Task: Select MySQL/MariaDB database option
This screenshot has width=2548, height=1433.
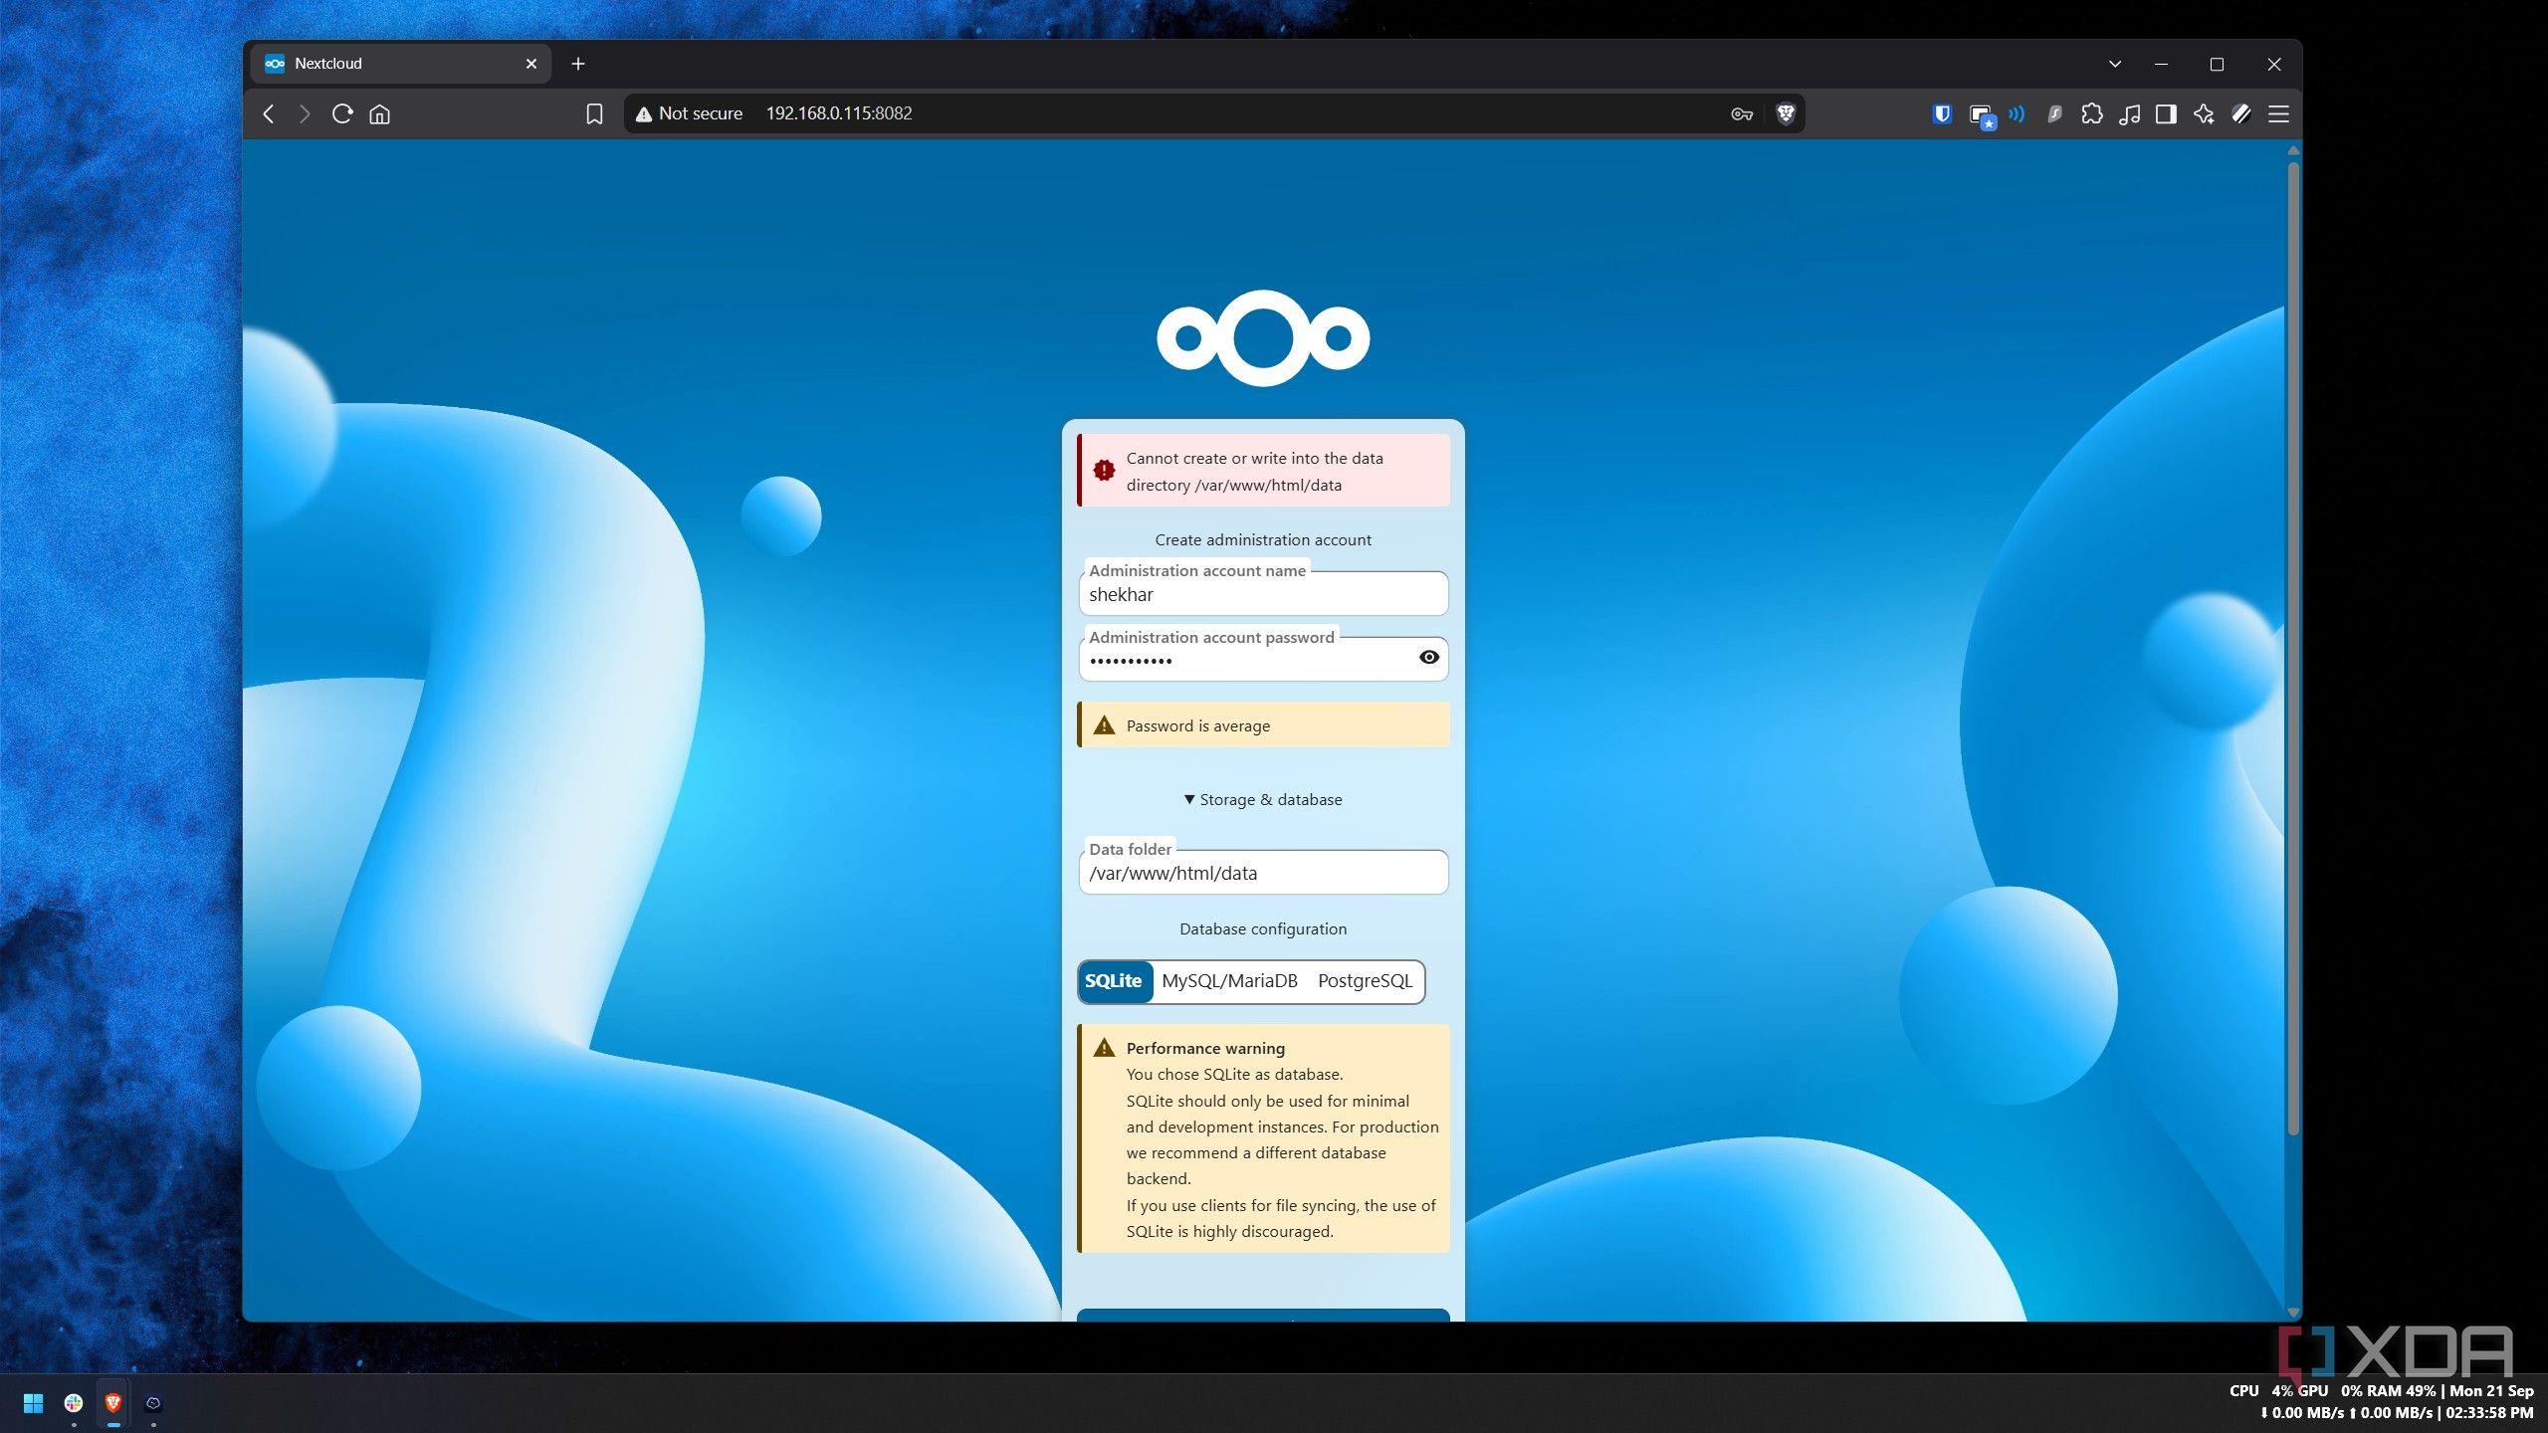Action: coord(1229,981)
